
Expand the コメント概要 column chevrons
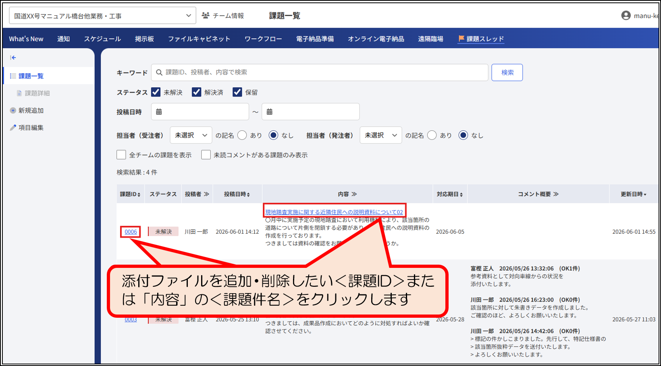(x=556, y=194)
